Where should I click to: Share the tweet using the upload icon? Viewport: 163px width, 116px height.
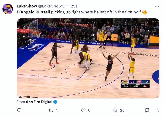pos(157,110)
